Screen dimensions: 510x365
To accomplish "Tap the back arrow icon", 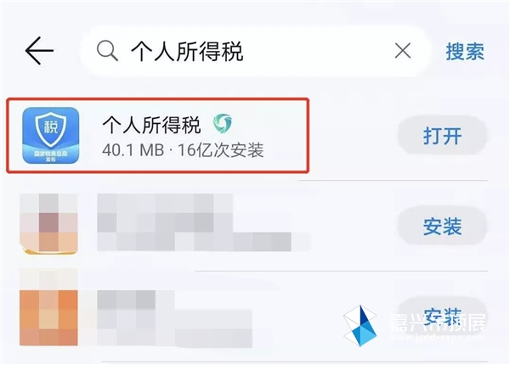I will click(x=39, y=50).
